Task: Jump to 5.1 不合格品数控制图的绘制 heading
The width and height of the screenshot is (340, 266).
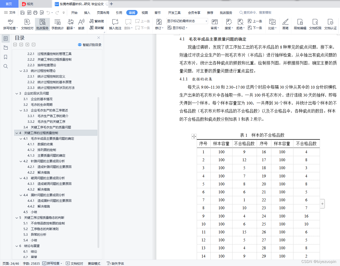Action: click(x=44, y=223)
